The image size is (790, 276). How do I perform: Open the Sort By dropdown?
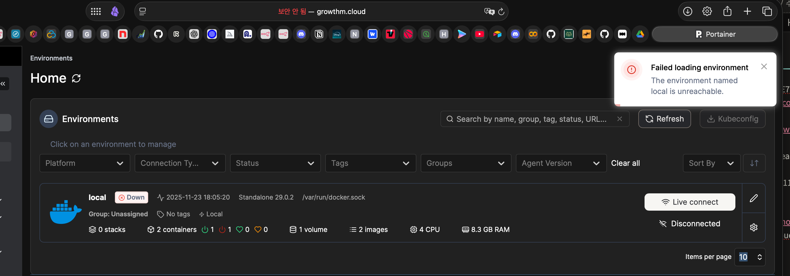click(712, 163)
